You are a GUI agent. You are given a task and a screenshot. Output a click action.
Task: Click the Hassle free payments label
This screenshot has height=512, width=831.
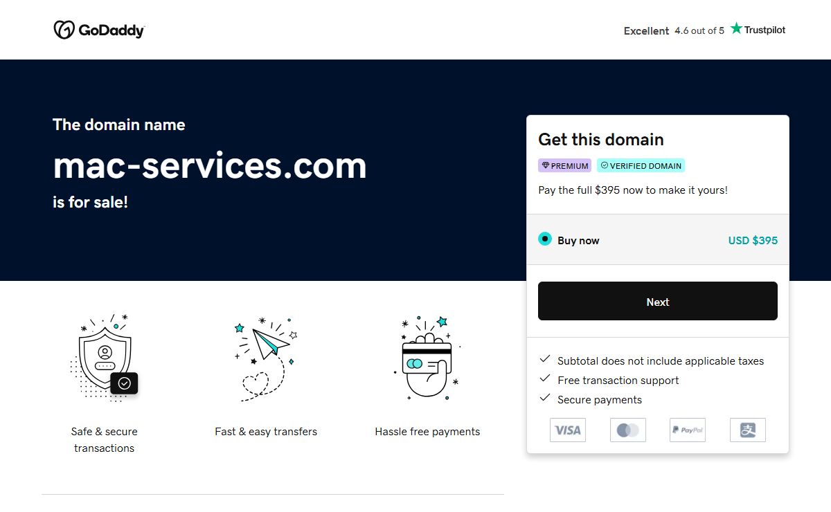click(x=427, y=431)
